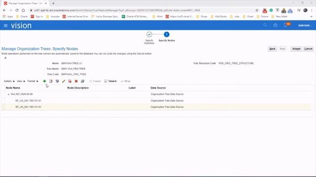This screenshot has width=316, height=177.
Task: Go to the Home icon
Action: [276, 25]
